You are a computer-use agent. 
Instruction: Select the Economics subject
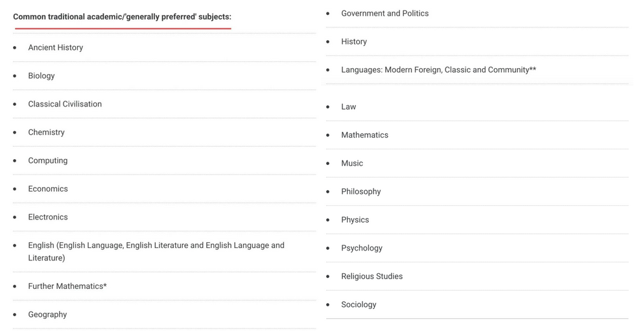[x=47, y=189]
